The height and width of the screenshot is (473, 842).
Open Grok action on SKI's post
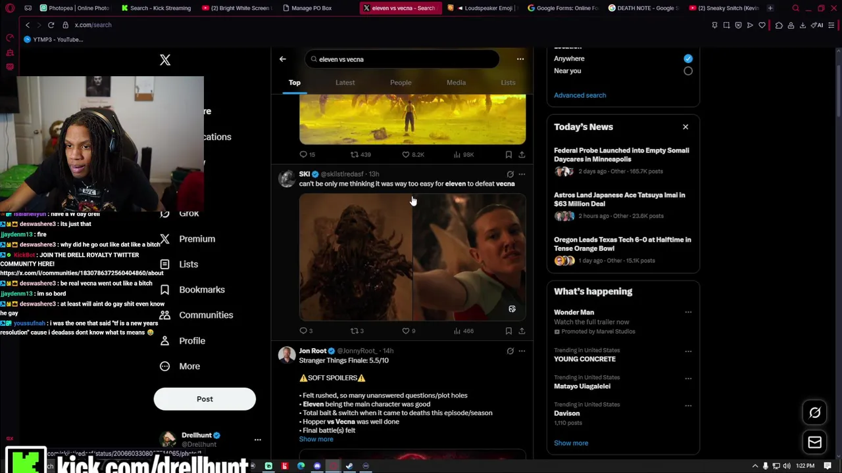510,174
